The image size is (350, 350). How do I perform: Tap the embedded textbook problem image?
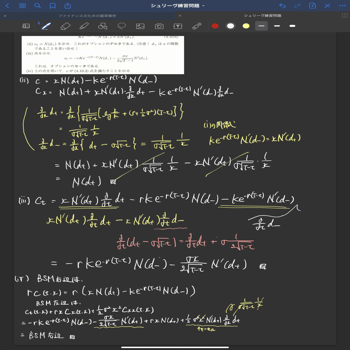tap(103, 55)
